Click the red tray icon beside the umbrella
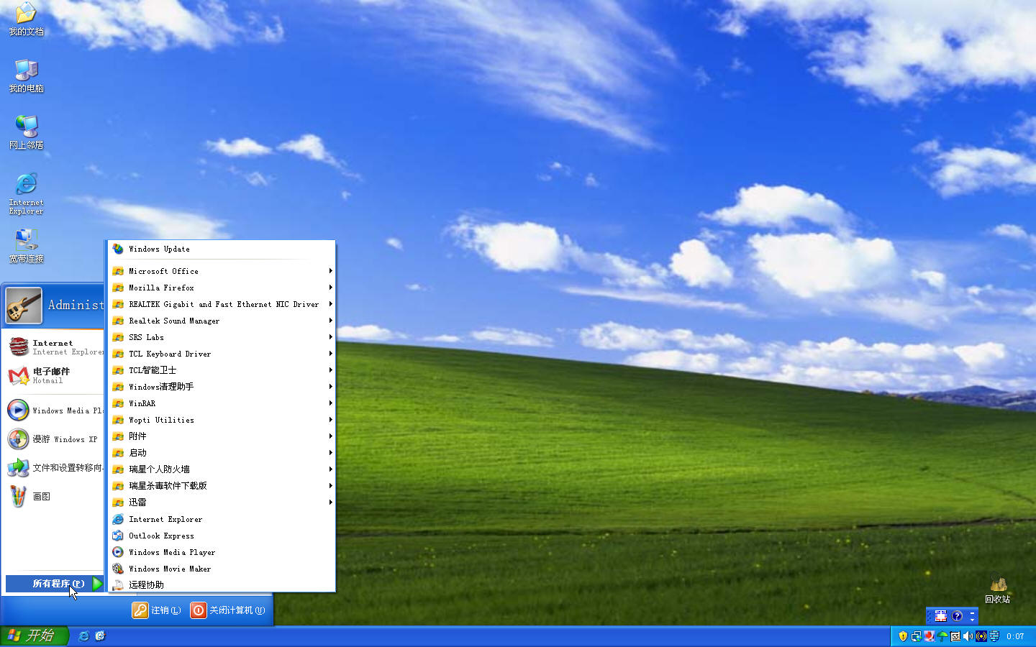 pyautogui.click(x=929, y=636)
